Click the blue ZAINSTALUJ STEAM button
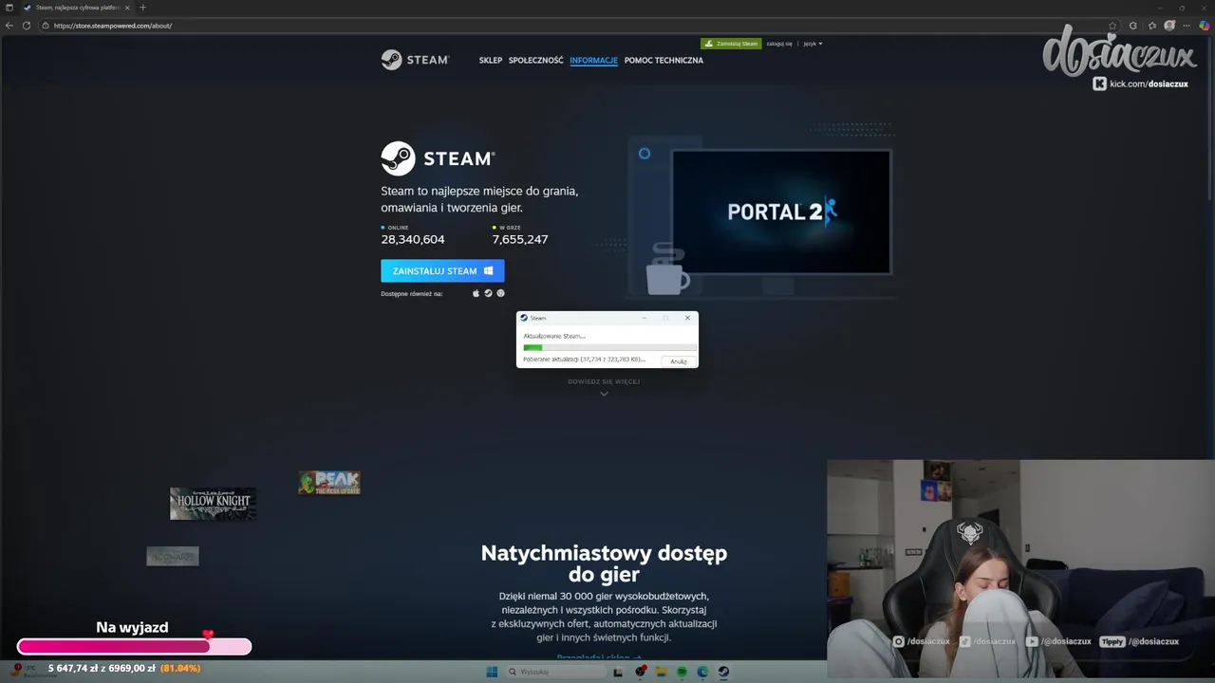The image size is (1215, 683). [442, 271]
